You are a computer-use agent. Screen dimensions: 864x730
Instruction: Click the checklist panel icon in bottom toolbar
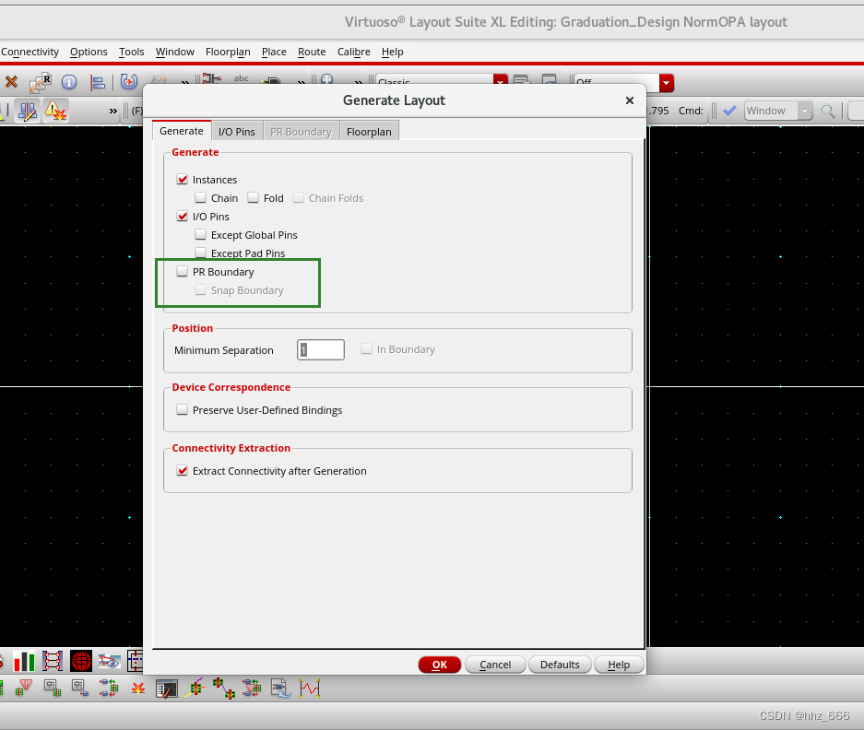[x=167, y=689]
